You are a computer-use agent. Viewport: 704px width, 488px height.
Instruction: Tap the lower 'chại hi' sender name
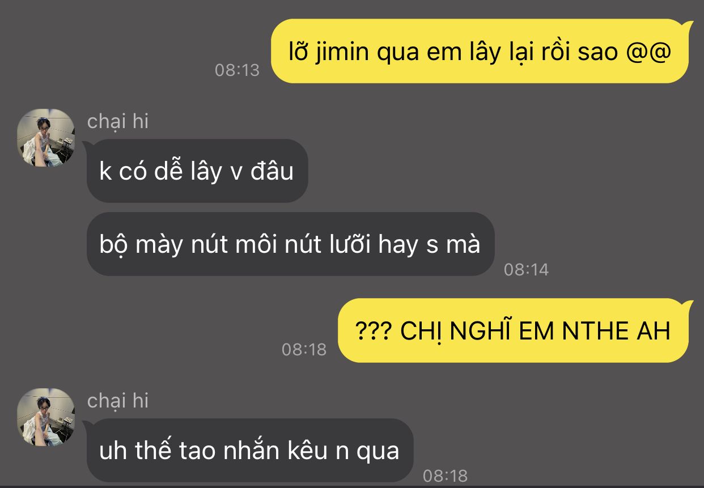[118, 401]
